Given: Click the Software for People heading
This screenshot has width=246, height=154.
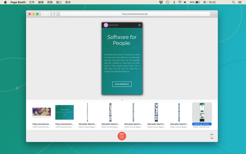Looking at the screenshot, I should point(122,40).
